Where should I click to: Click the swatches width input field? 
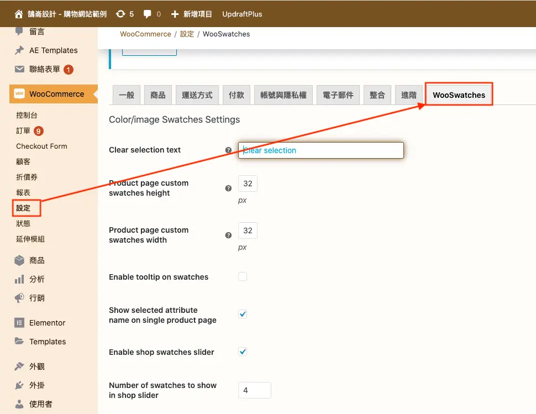tap(248, 230)
